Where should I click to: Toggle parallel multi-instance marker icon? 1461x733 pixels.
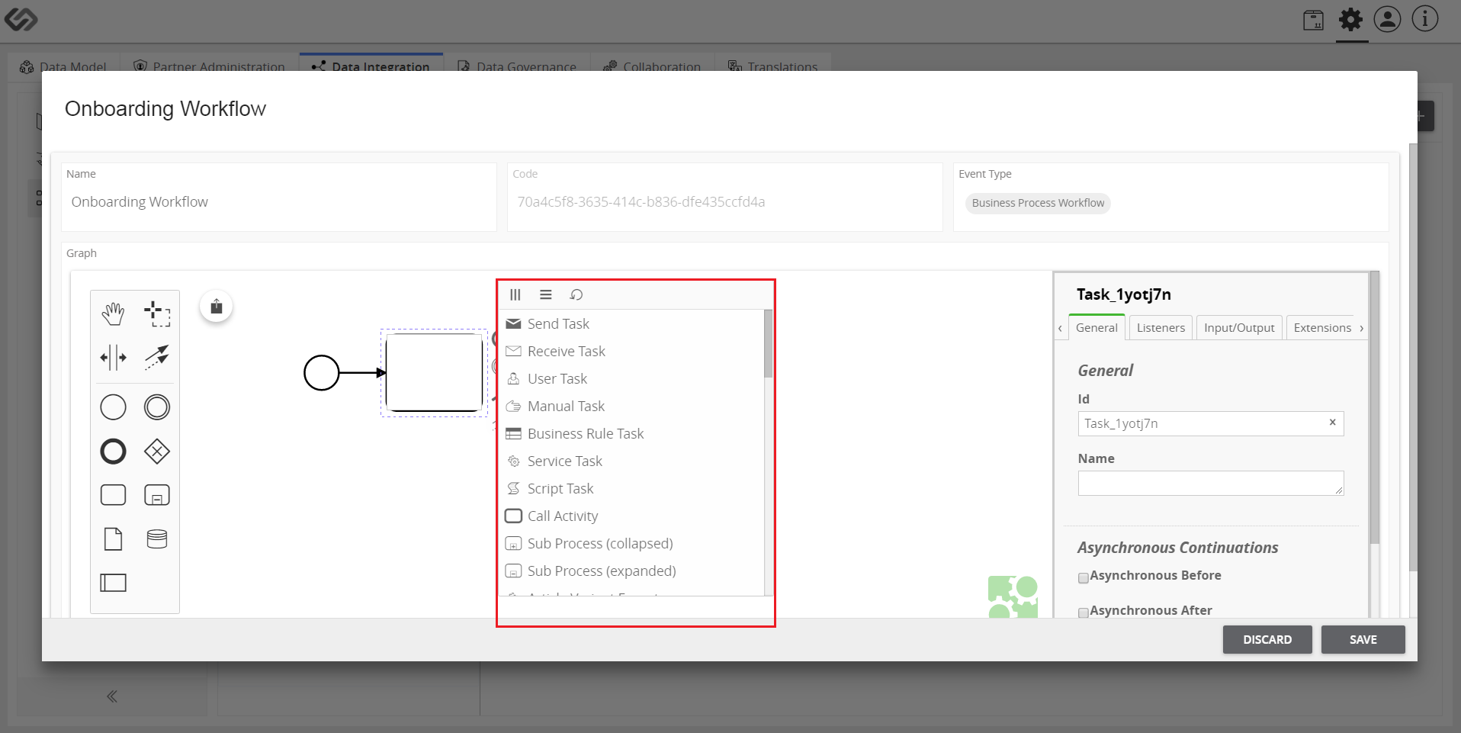[x=515, y=294]
